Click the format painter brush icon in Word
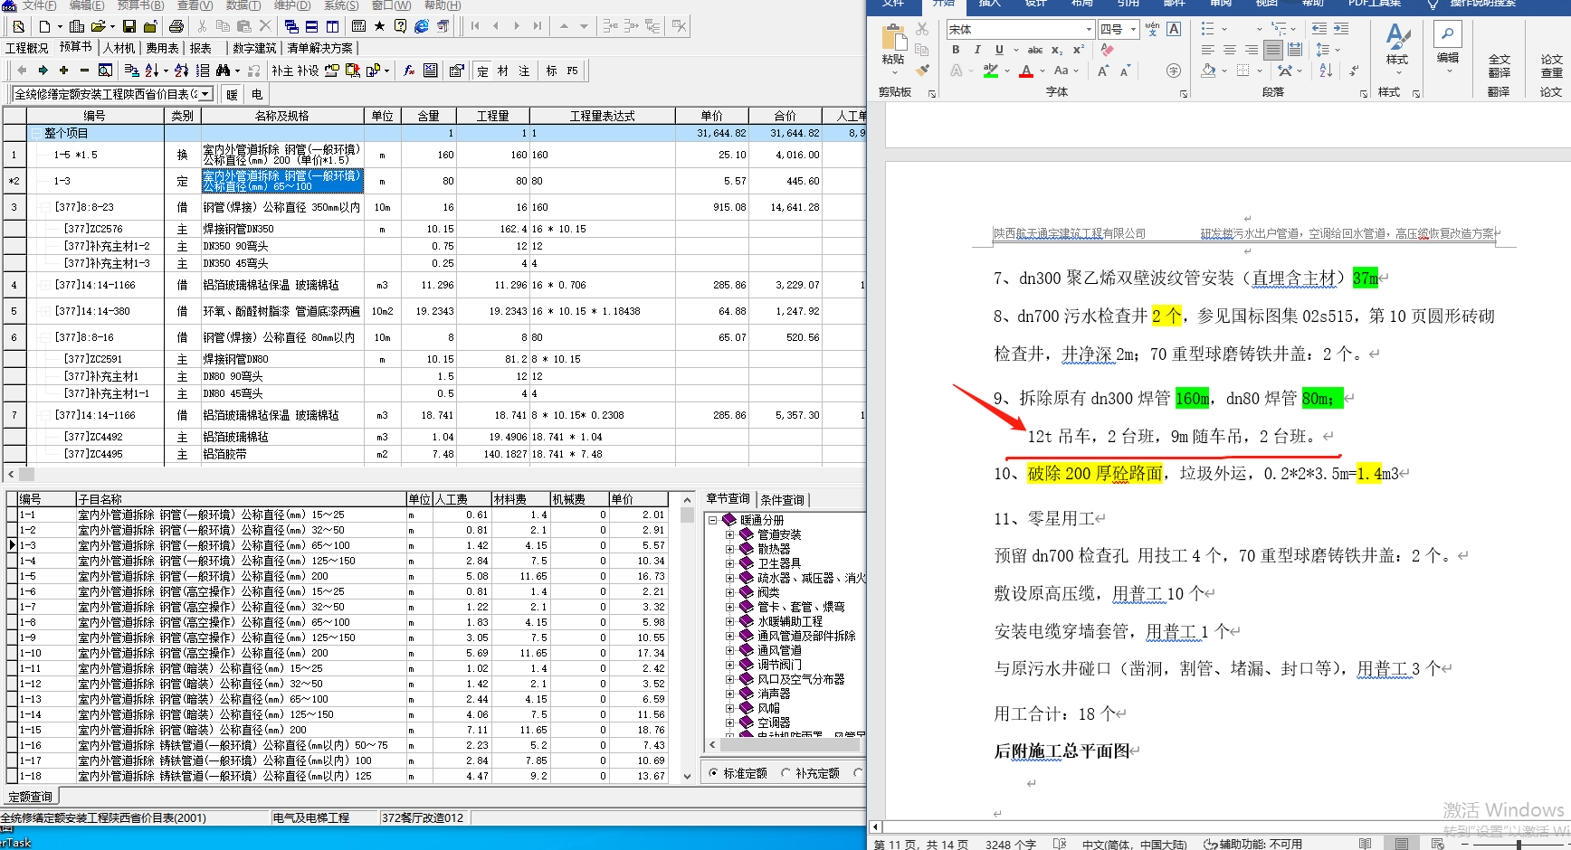 click(922, 70)
